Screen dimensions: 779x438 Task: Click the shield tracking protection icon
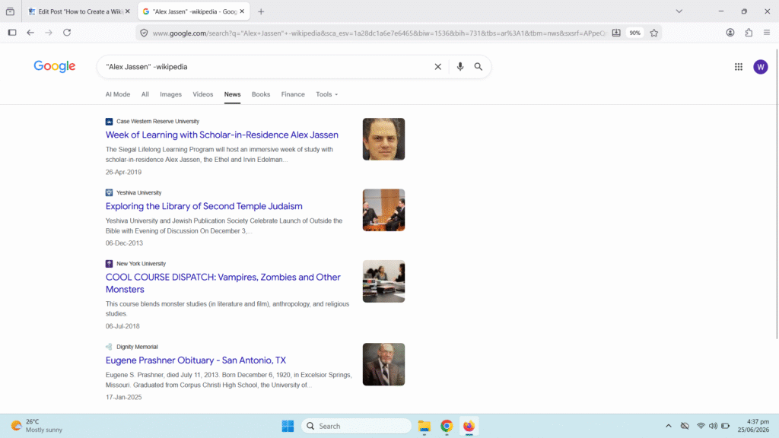pyautogui.click(x=144, y=33)
